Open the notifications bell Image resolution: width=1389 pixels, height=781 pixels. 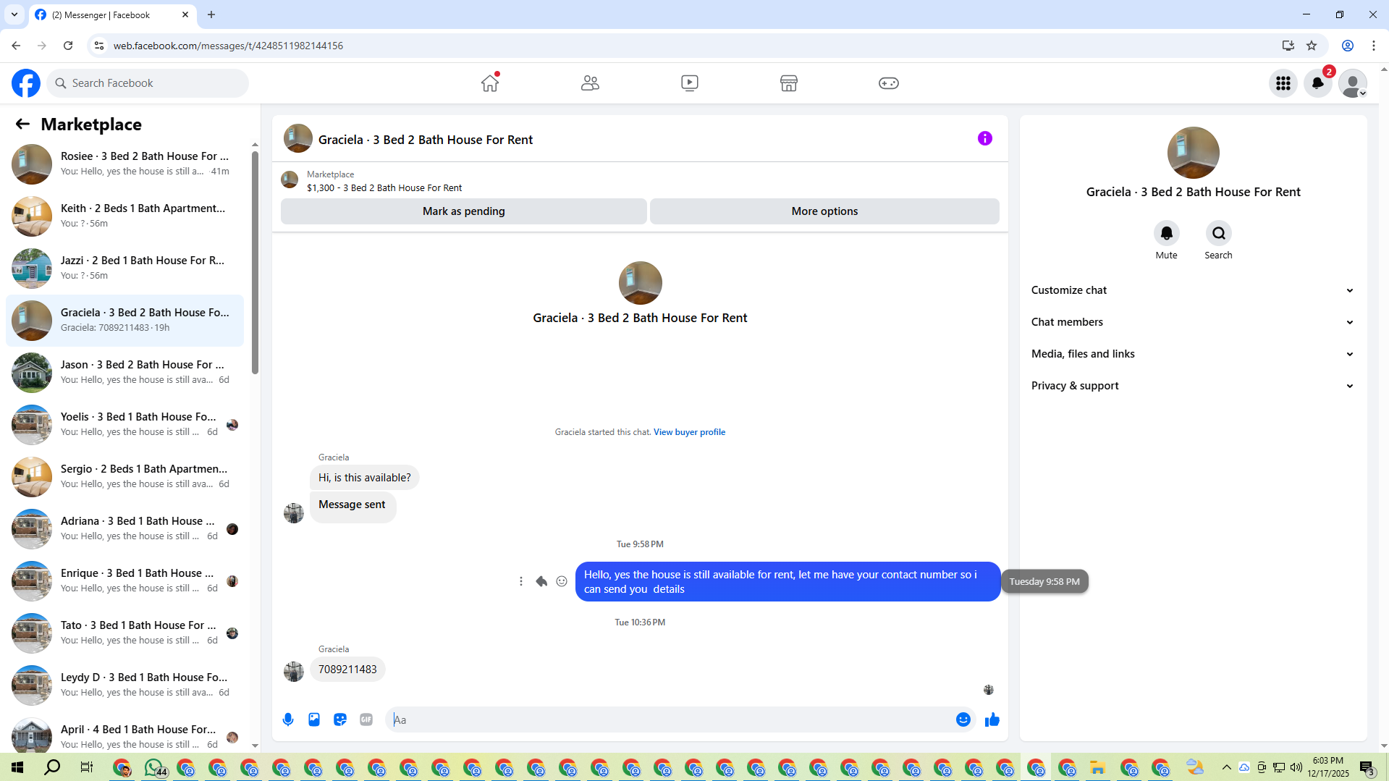coord(1318,83)
